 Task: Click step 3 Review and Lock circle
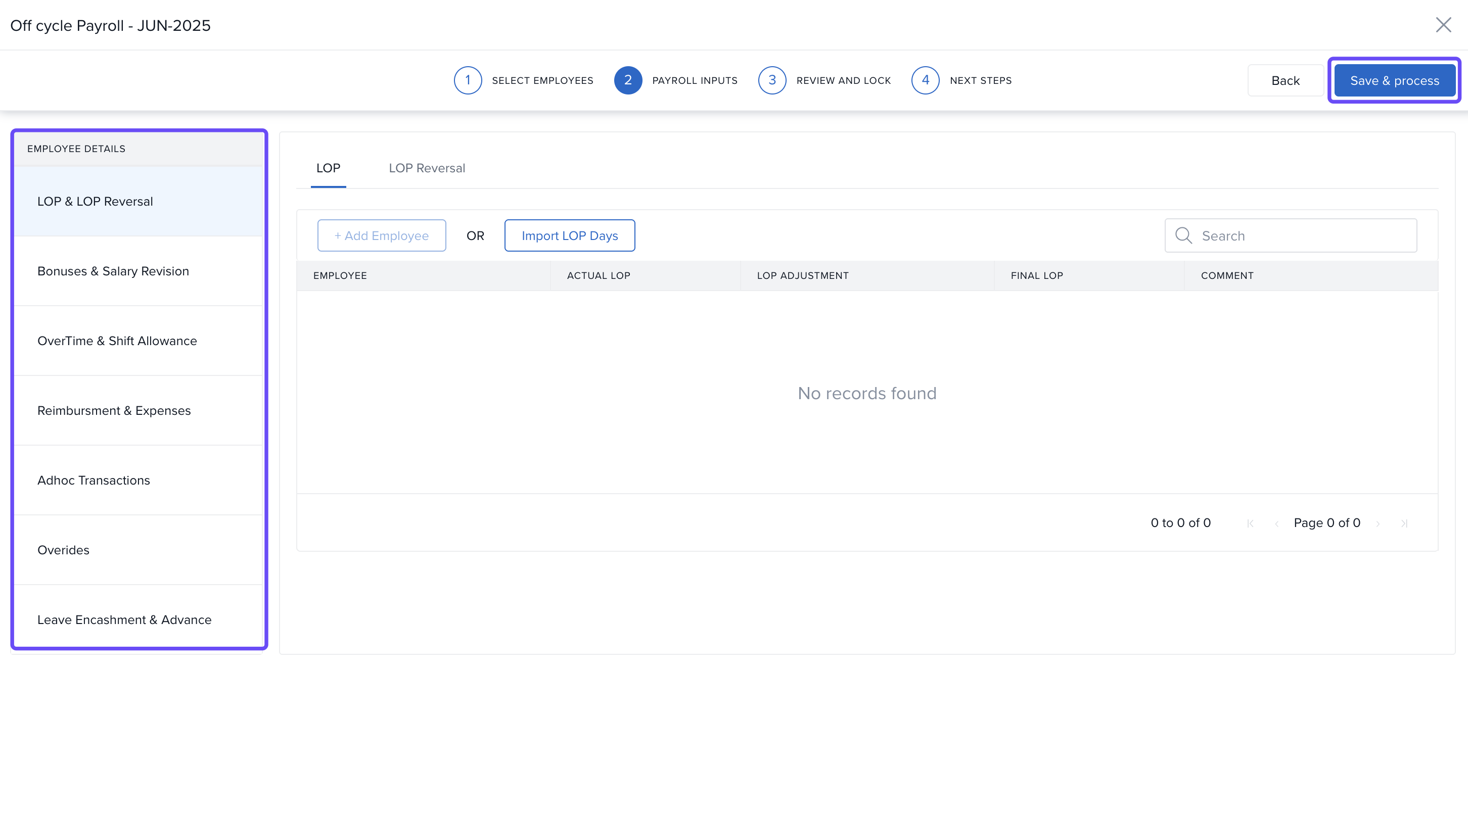[772, 80]
